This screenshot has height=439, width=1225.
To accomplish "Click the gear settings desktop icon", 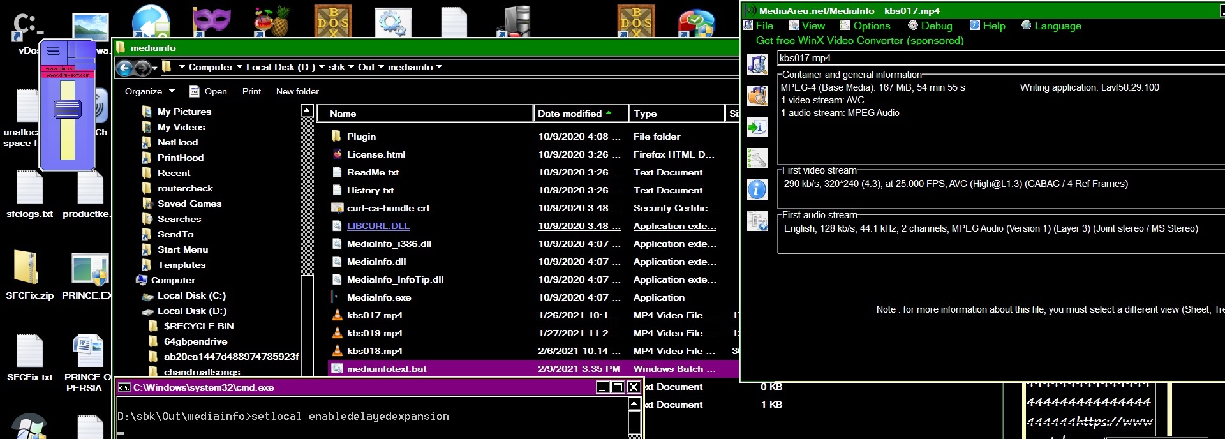I will click(x=392, y=21).
